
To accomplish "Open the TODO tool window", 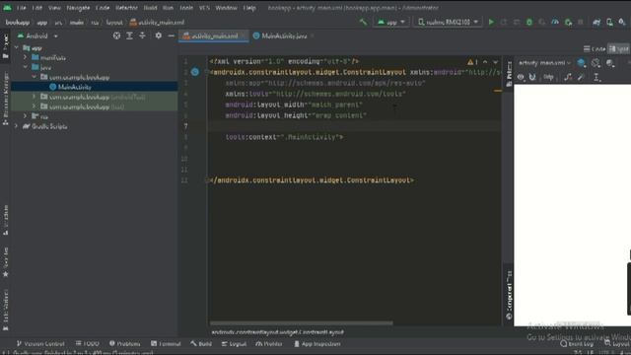I will [x=88, y=344].
